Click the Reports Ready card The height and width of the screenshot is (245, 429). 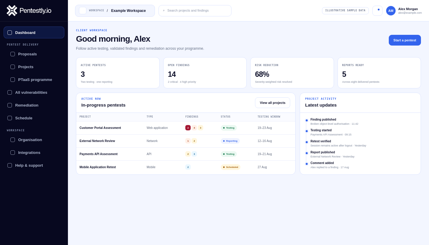(379, 73)
